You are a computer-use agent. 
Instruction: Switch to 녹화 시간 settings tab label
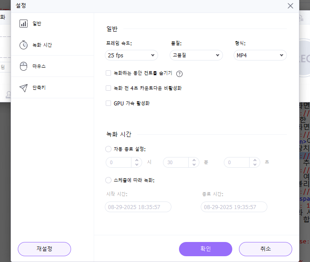point(42,45)
